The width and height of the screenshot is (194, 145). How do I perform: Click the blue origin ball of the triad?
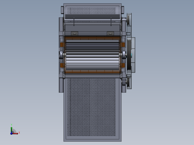(12, 133)
